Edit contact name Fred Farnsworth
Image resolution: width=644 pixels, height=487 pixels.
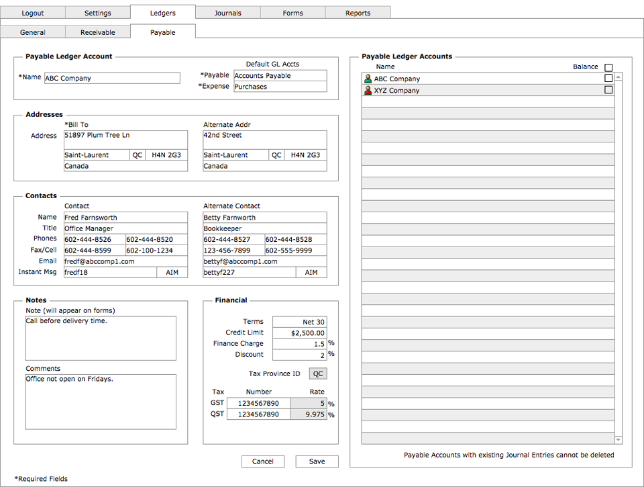point(125,218)
